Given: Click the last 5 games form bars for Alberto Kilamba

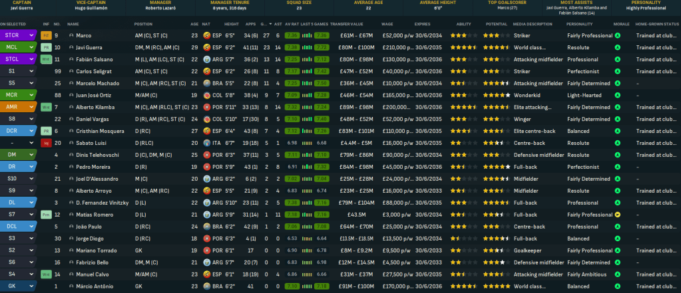Looking at the screenshot, I should click(x=307, y=107).
